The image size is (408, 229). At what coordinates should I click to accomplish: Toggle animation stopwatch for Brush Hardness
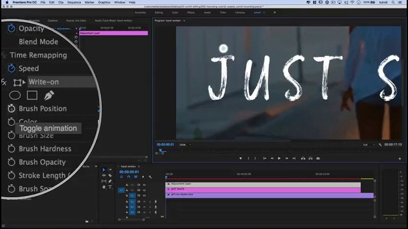point(11,148)
